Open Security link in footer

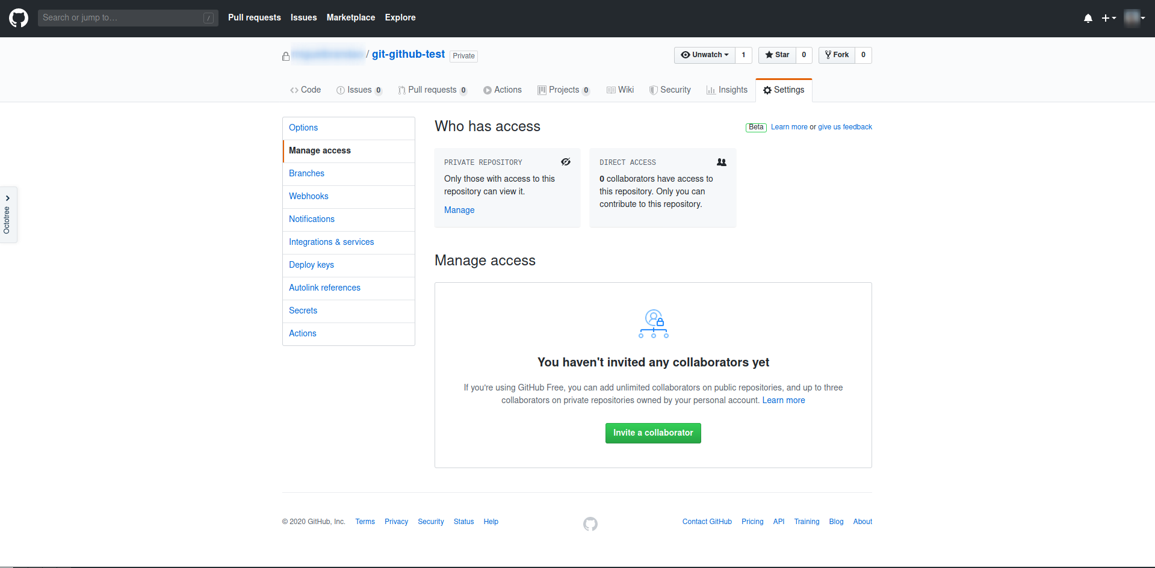point(431,522)
